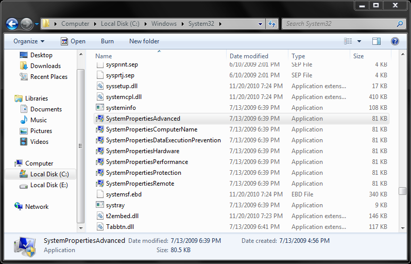Click the Music library icon
Screen dimensions: 411x264
click(24, 120)
